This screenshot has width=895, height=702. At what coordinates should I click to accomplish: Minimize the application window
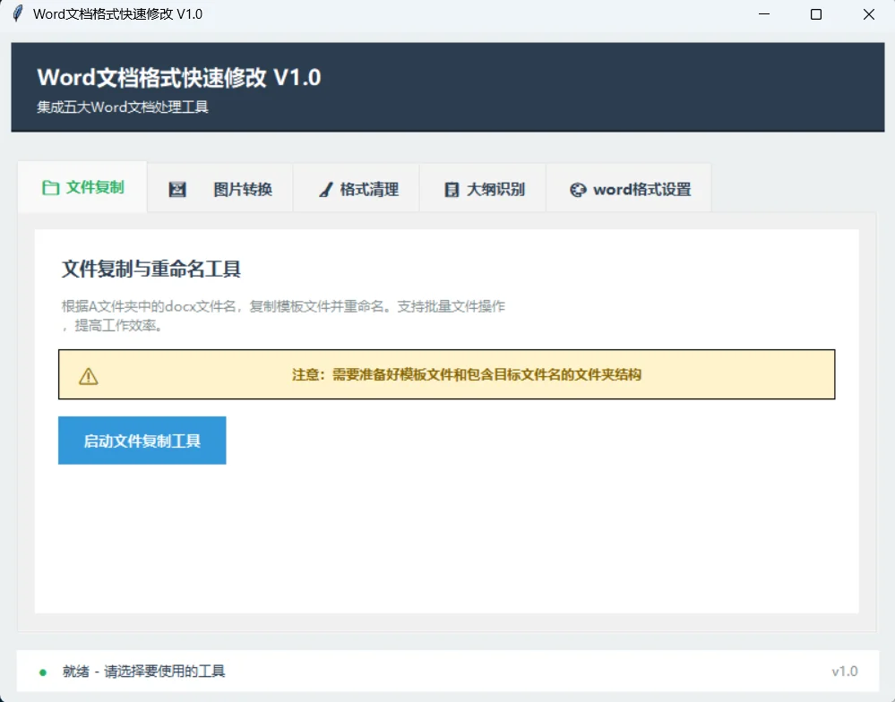coord(763,14)
